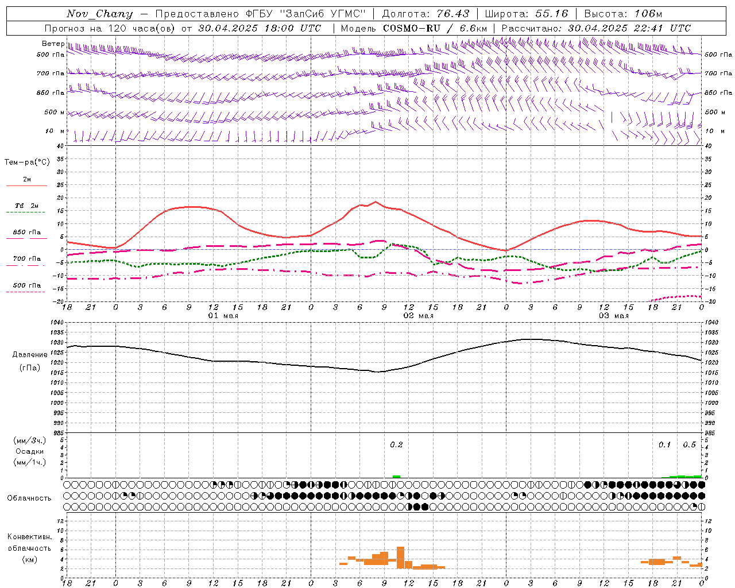Click the Модель COSMO-RU / 6.6км label

point(414,28)
